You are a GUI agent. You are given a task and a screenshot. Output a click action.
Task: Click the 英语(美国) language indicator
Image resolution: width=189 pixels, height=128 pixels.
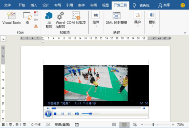coord(62,125)
